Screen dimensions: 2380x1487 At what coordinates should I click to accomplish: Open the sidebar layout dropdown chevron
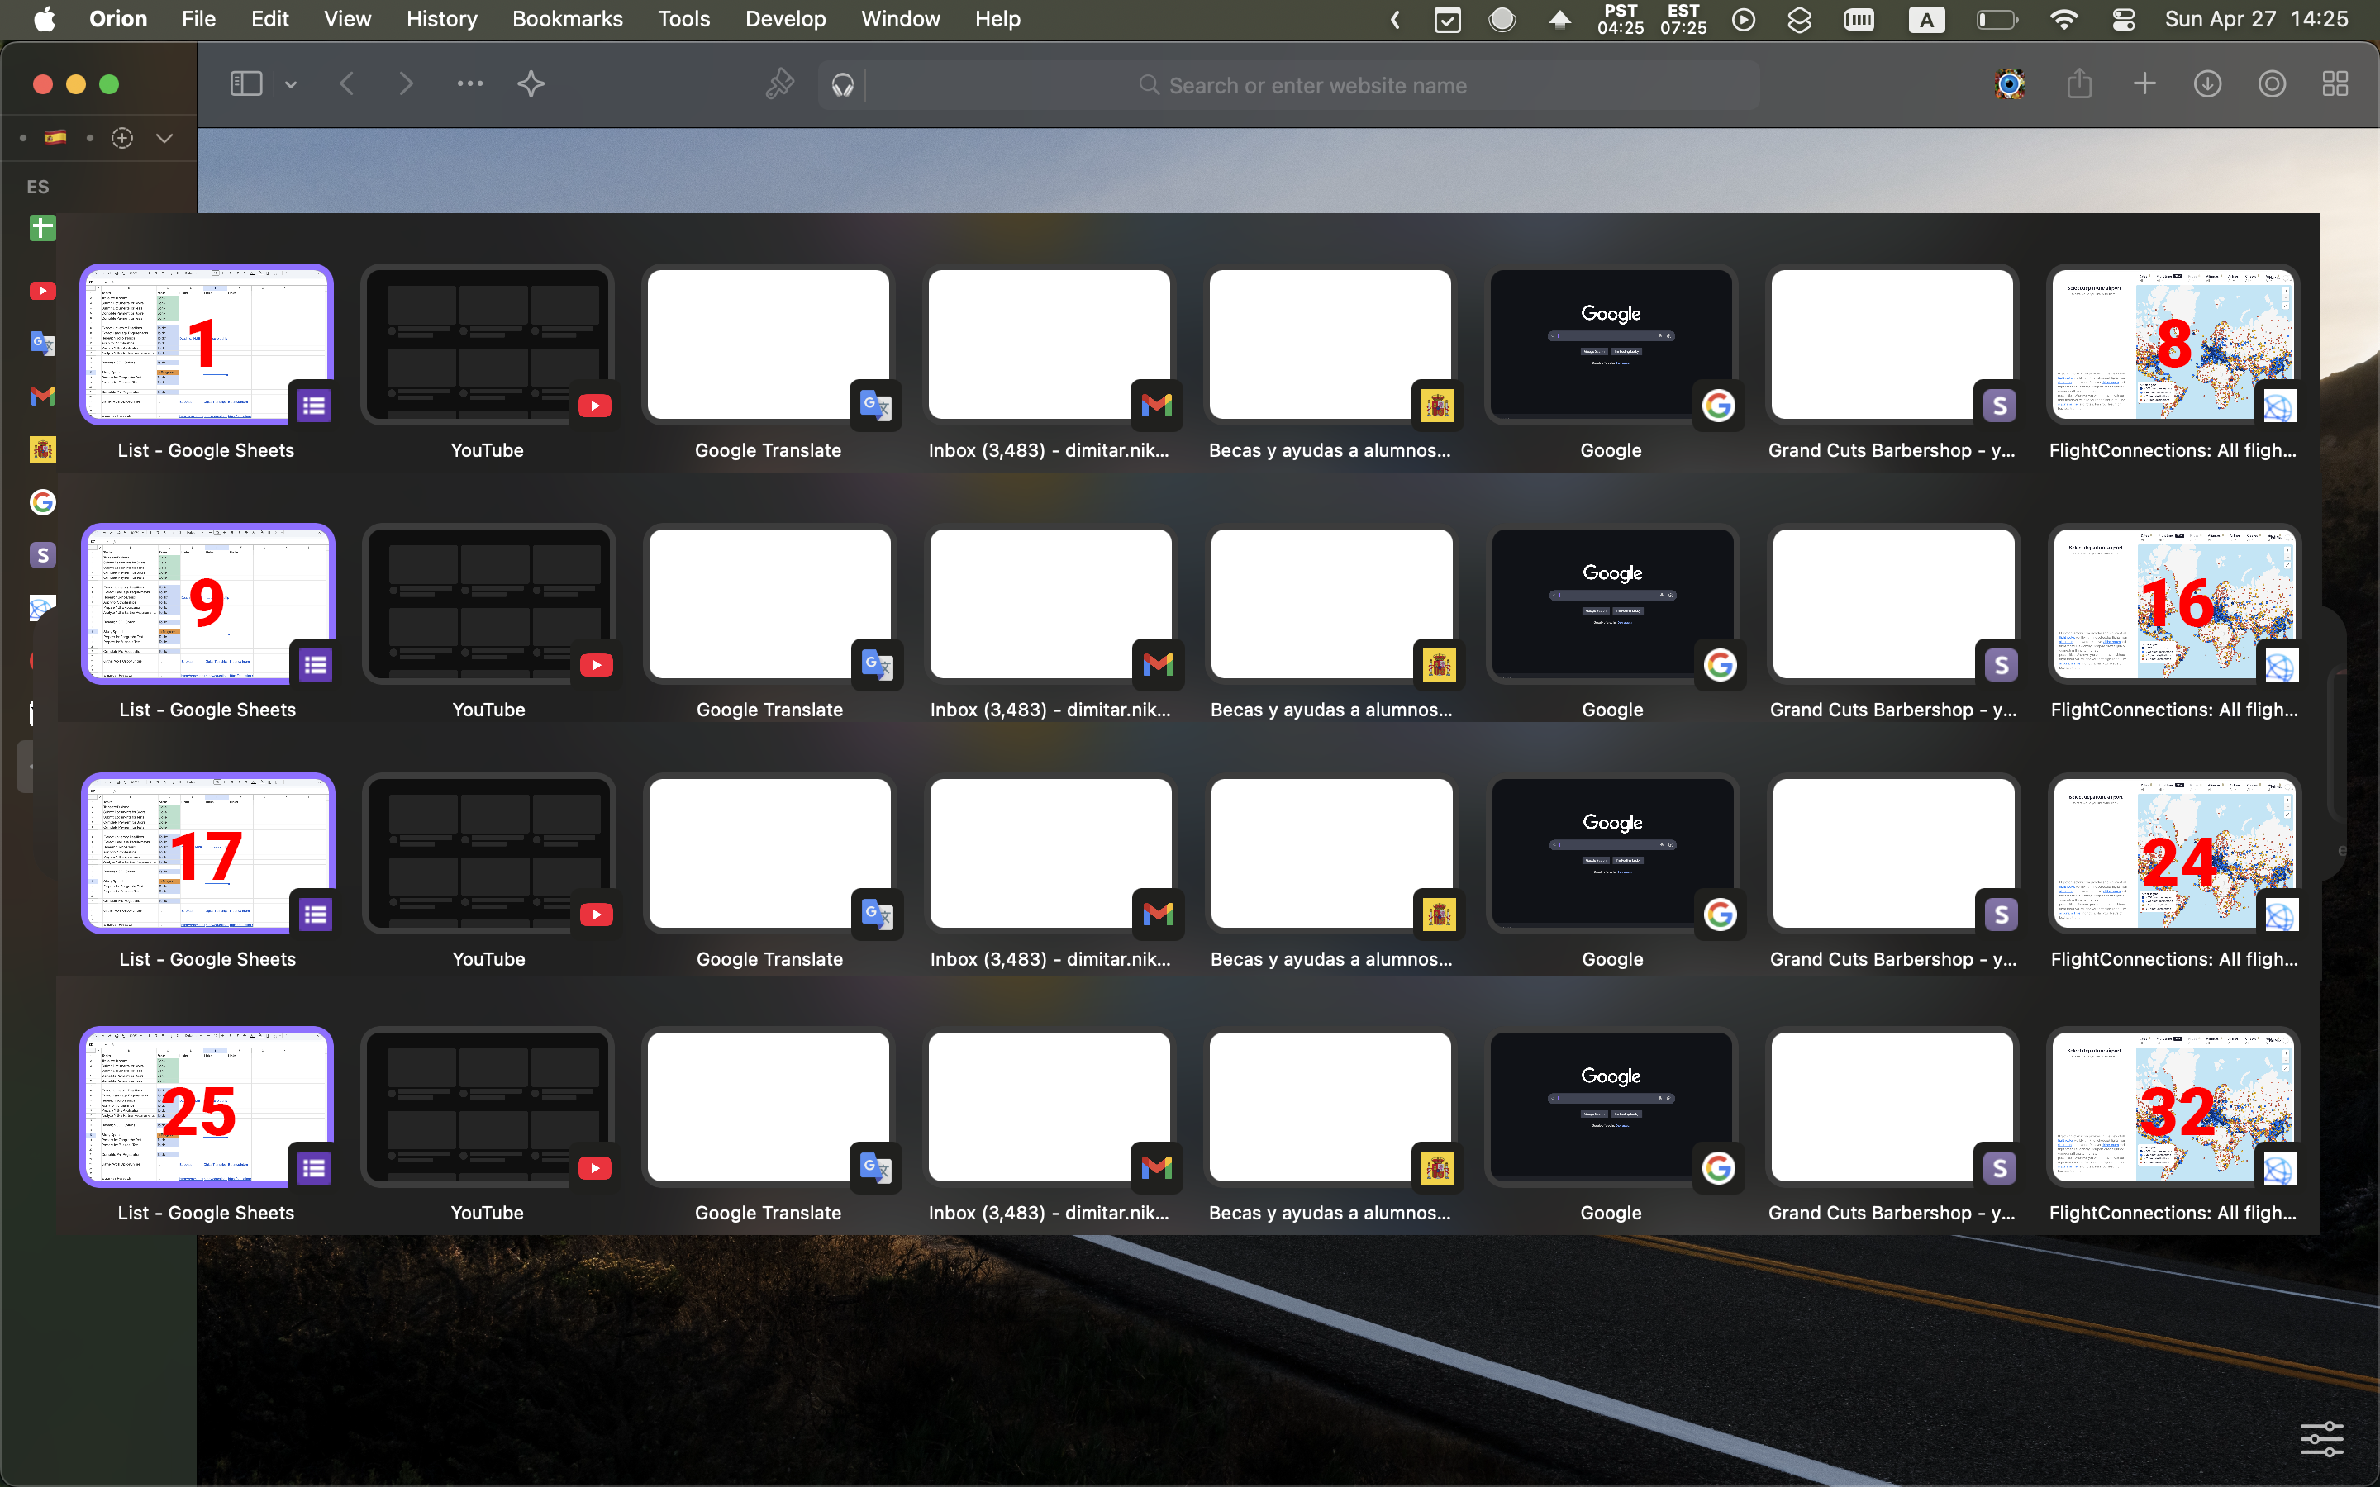(x=290, y=86)
